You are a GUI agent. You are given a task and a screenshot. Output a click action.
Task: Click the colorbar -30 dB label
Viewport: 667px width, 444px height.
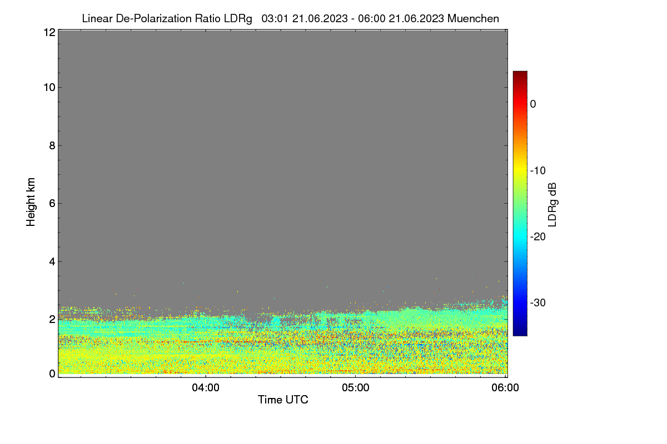[x=538, y=303]
